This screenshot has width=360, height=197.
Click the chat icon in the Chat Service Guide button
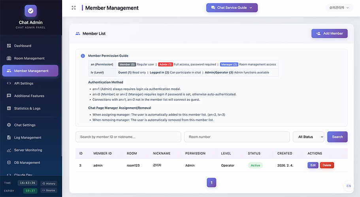(213, 8)
